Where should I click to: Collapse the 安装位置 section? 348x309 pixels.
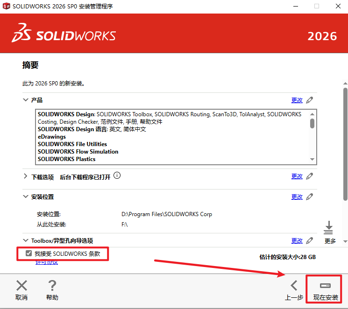(26, 197)
